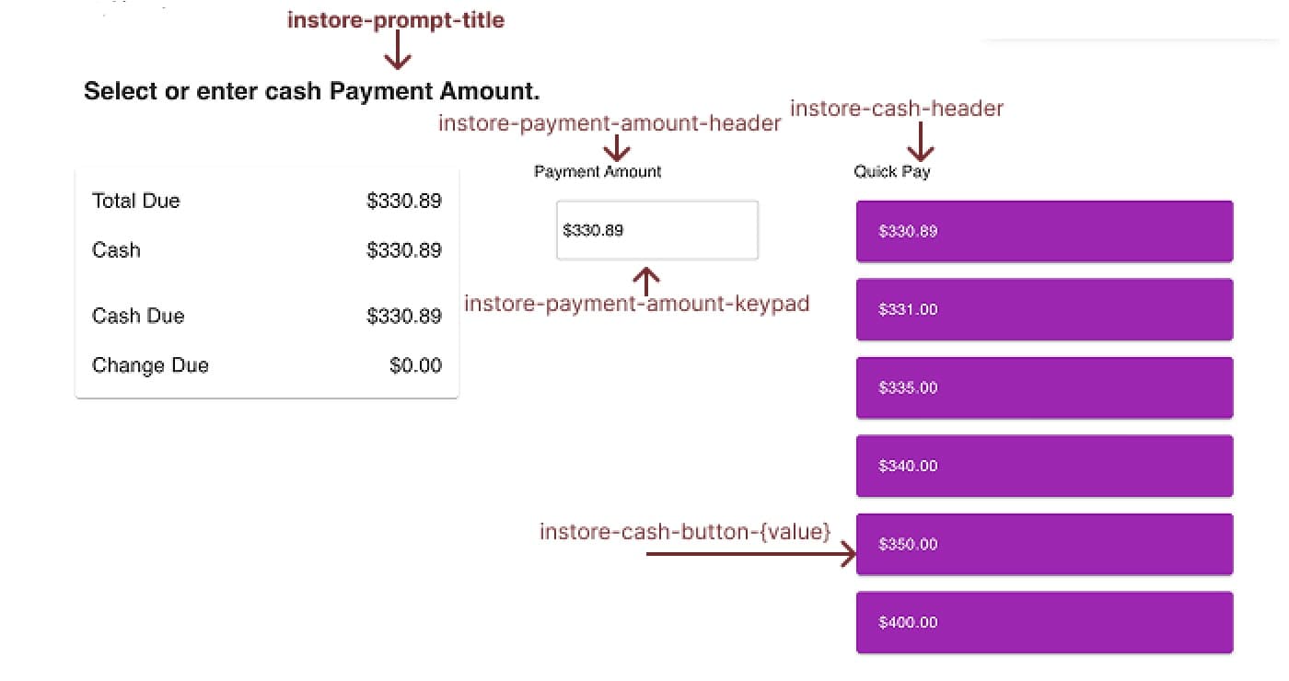1289x681 pixels.
Task: Click the topmost purple payment button
Action: point(1044,231)
